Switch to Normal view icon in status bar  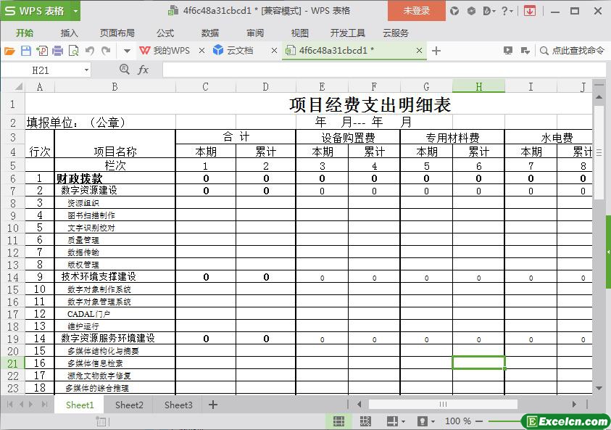[338, 421]
